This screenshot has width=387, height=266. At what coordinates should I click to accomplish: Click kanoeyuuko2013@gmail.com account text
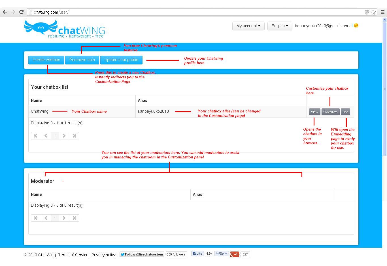[x=321, y=26]
